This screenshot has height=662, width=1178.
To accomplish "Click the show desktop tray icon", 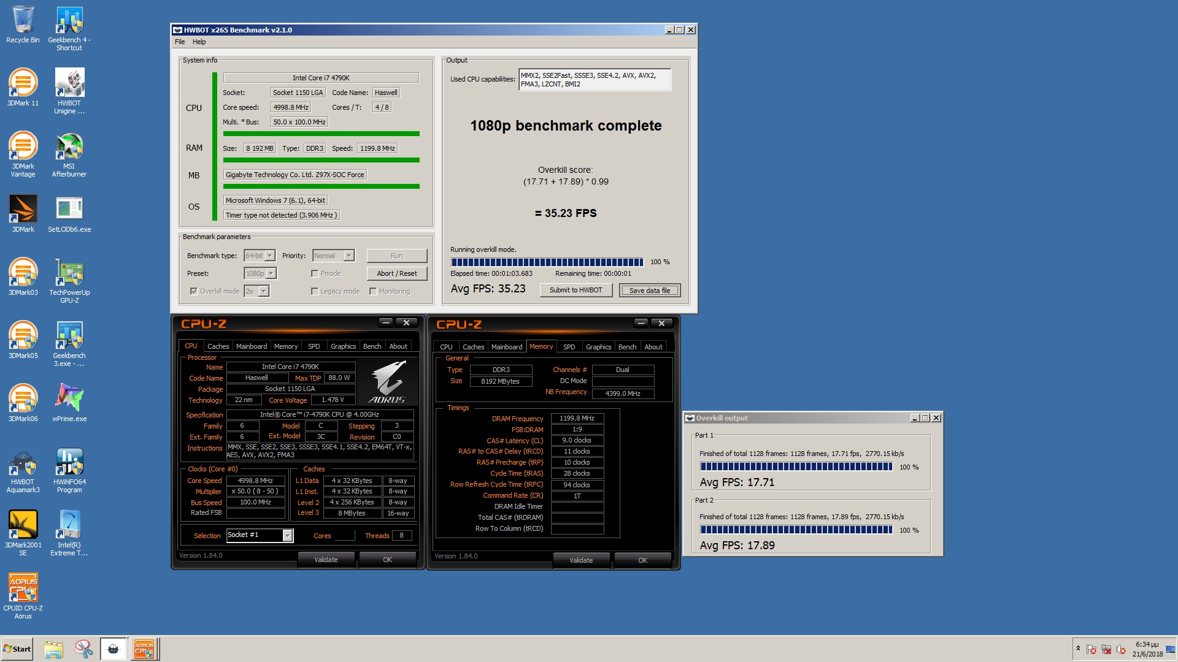I will point(1171,649).
